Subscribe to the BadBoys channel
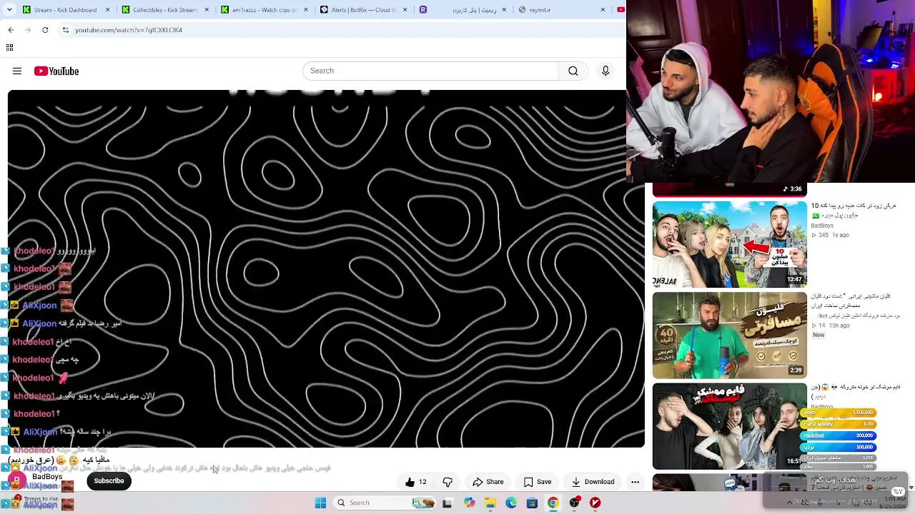Screen dimensions: 915x514 109,481
